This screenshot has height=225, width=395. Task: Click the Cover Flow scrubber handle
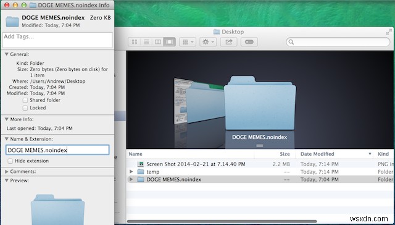tap(260, 146)
